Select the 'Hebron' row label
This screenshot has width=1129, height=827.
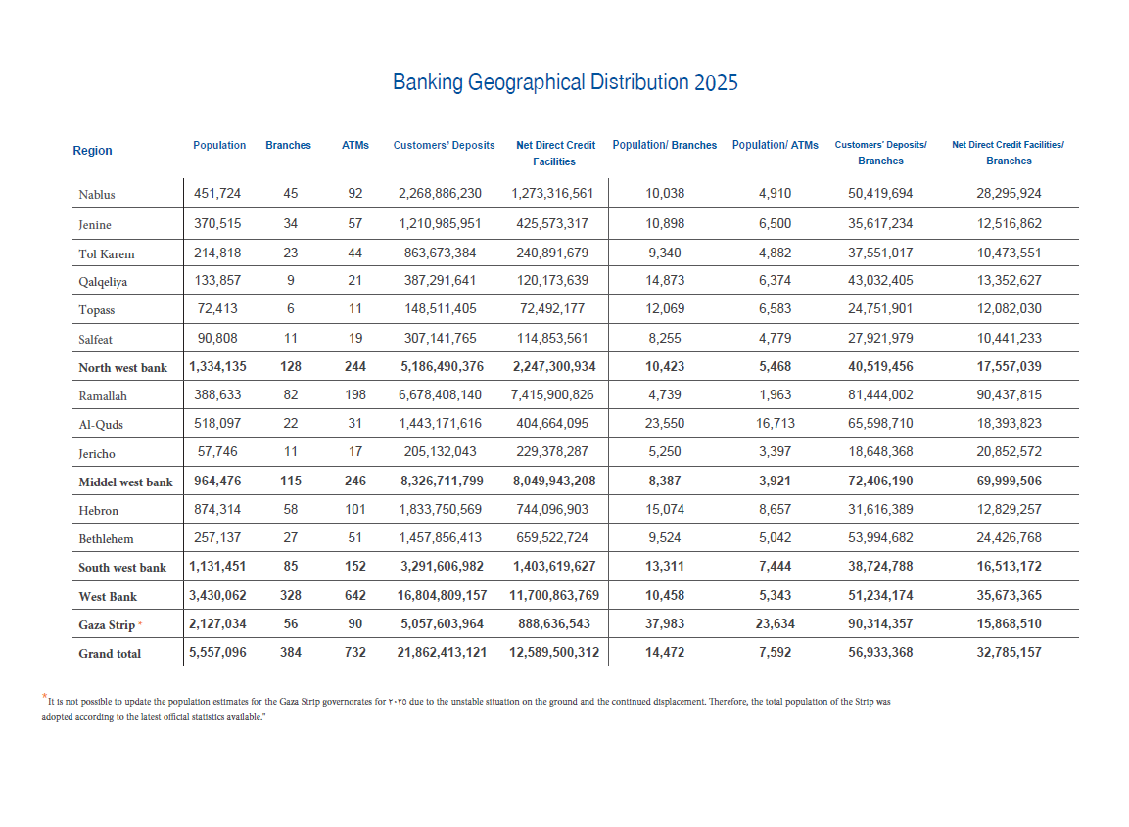coord(98,510)
